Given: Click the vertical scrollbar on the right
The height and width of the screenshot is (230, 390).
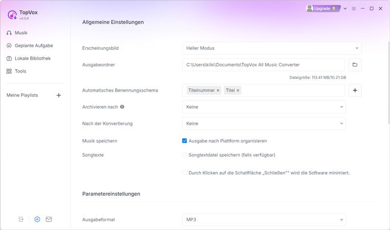Looking at the screenshot, I should pyautogui.click(x=389, y=82).
